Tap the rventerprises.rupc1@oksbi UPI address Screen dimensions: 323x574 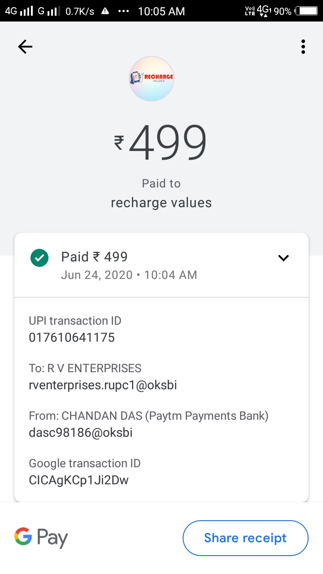point(103,385)
